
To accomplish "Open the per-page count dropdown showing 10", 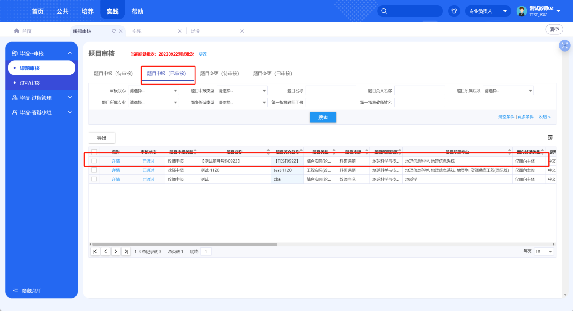I will coord(543,252).
